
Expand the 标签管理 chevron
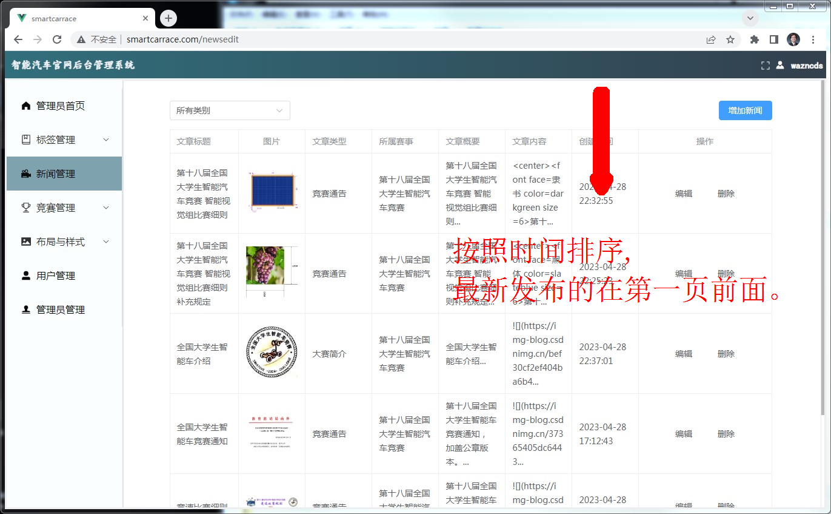[106, 140]
